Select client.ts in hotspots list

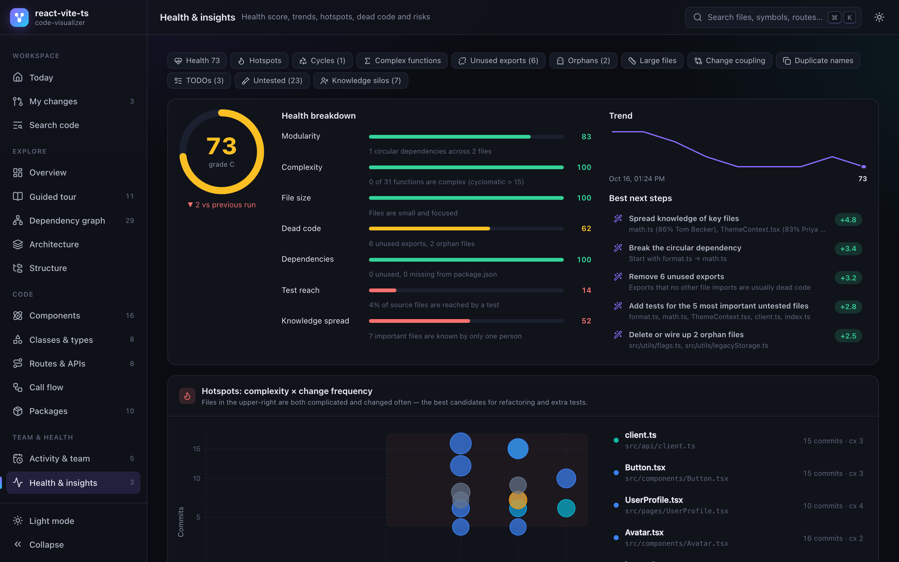(x=739, y=441)
